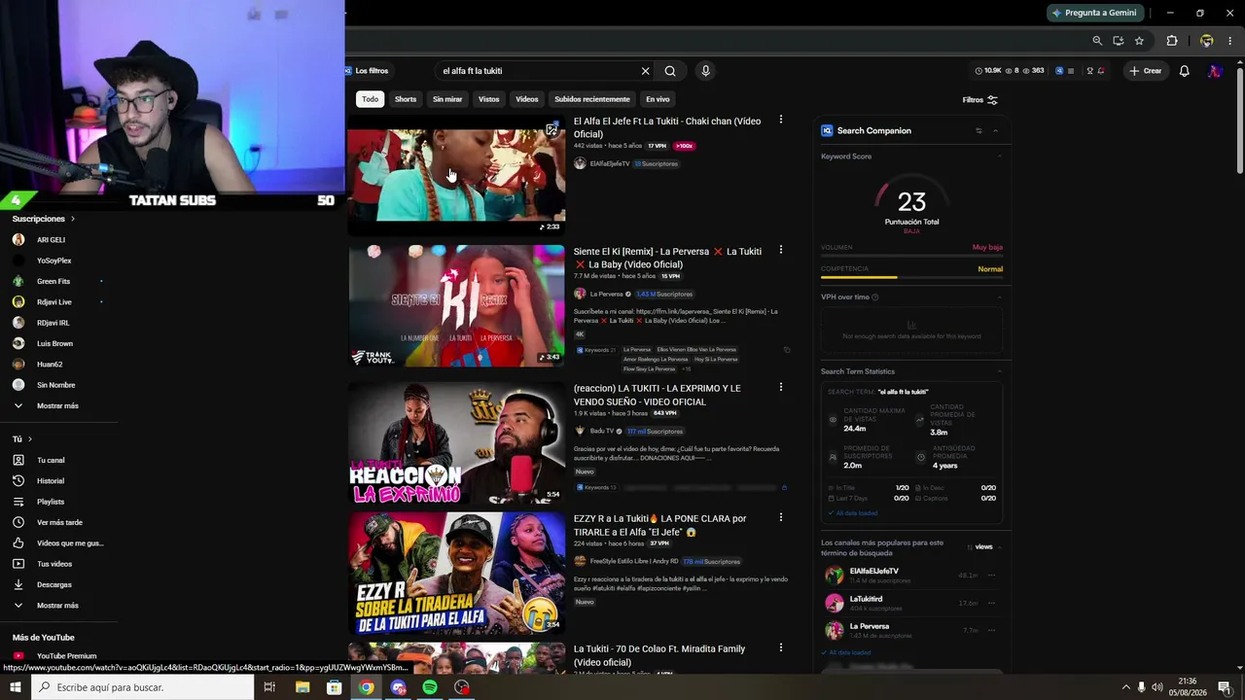Open the Chaki chan video thumbnail
1245x700 pixels.
456,175
